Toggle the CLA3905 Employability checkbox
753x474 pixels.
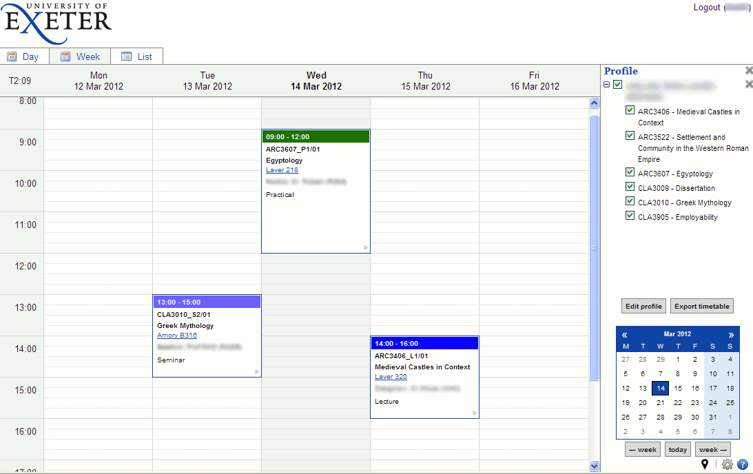pyautogui.click(x=630, y=215)
